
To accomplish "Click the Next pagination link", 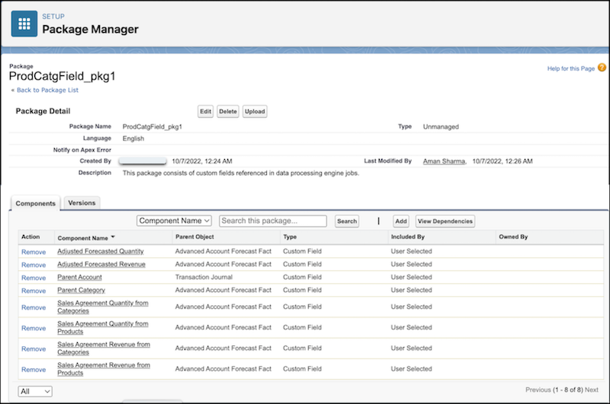I will [x=592, y=390].
